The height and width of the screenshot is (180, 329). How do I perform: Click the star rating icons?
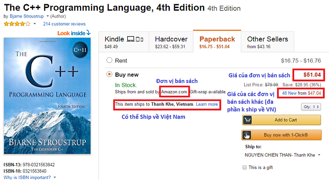[17, 24]
